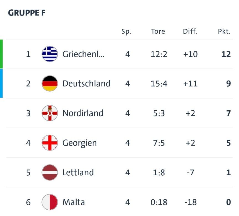Open the Malta team page
This screenshot has width=239, height=216.
(x=74, y=202)
